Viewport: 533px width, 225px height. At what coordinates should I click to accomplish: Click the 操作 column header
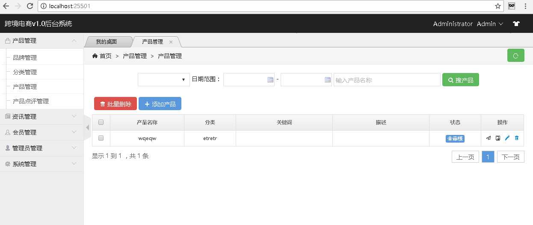click(x=503, y=123)
